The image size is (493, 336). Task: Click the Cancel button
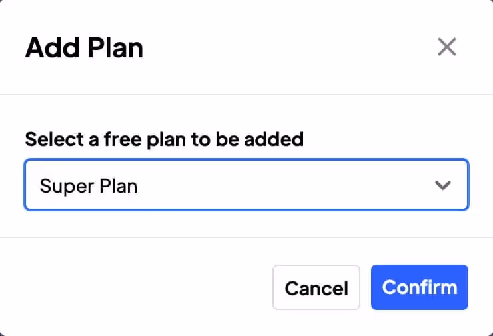click(316, 288)
